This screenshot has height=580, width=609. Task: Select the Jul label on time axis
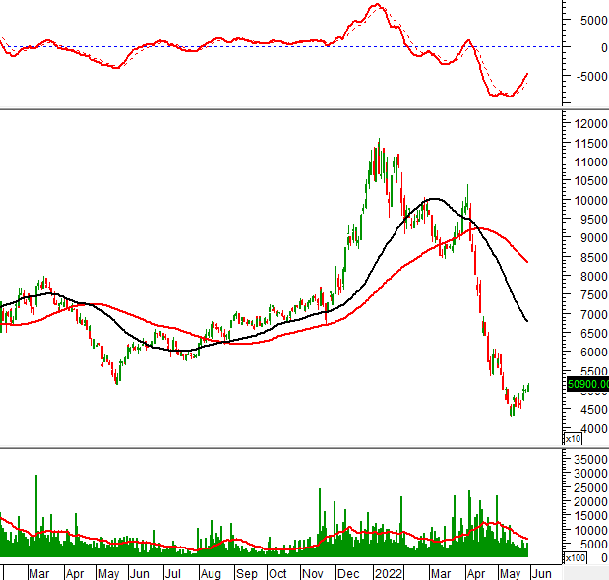174,572
